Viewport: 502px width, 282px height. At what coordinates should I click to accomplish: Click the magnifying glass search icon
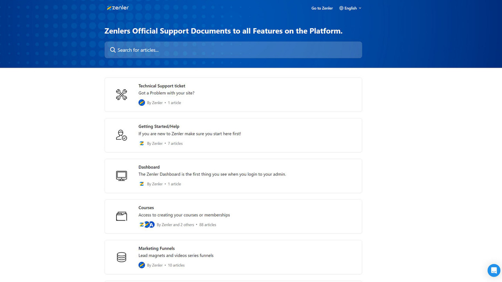(x=113, y=50)
